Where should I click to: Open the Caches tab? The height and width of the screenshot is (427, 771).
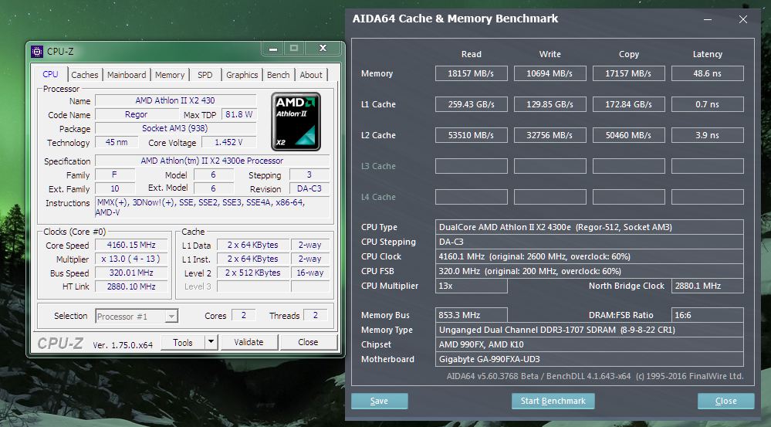pyautogui.click(x=85, y=75)
